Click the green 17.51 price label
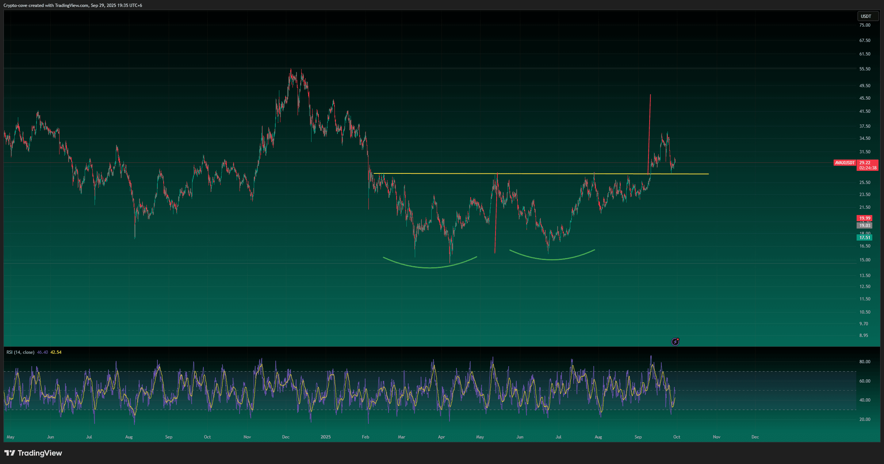 pyautogui.click(x=864, y=238)
